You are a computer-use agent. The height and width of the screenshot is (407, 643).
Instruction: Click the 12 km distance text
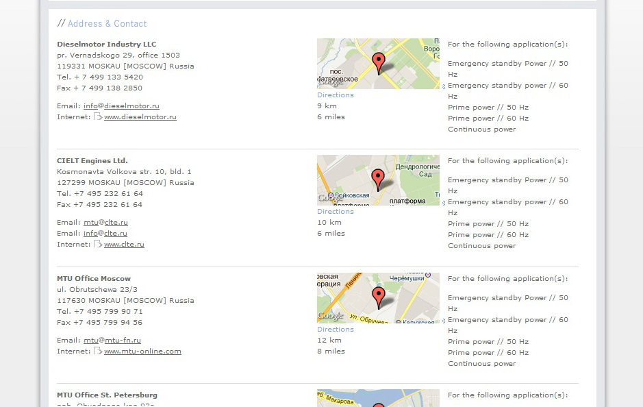tap(329, 340)
